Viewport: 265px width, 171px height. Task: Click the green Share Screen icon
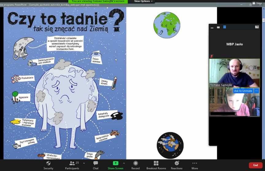point(115,163)
